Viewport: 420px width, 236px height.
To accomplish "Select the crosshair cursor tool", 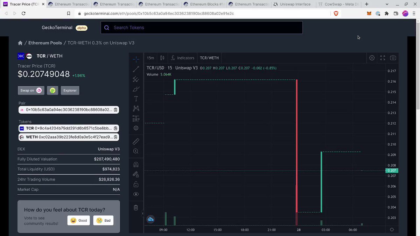I will [x=136, y=59].
